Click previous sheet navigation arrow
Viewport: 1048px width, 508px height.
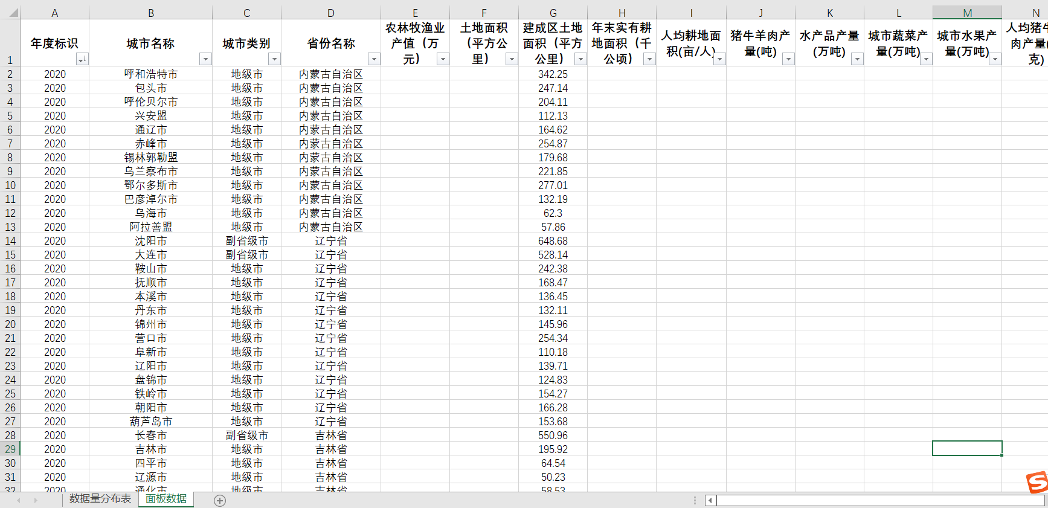pos(19,501)
